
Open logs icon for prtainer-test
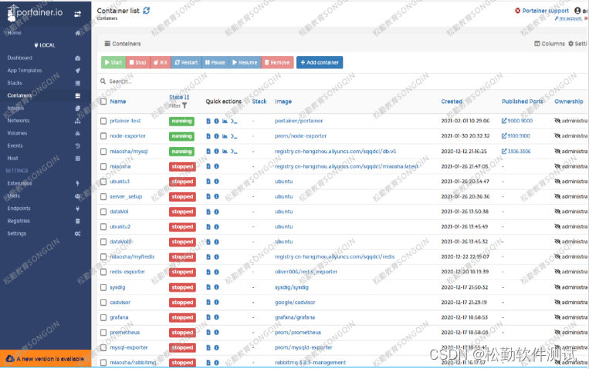tap(208, 121)
